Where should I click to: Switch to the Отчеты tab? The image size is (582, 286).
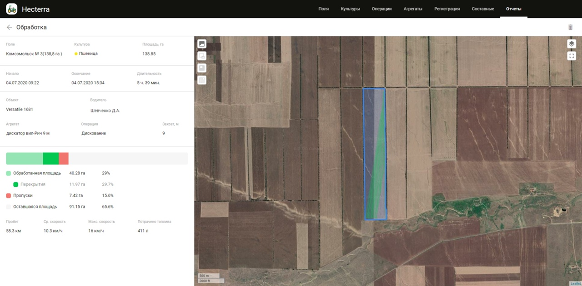pyautogui.click(x=513, y=8)
